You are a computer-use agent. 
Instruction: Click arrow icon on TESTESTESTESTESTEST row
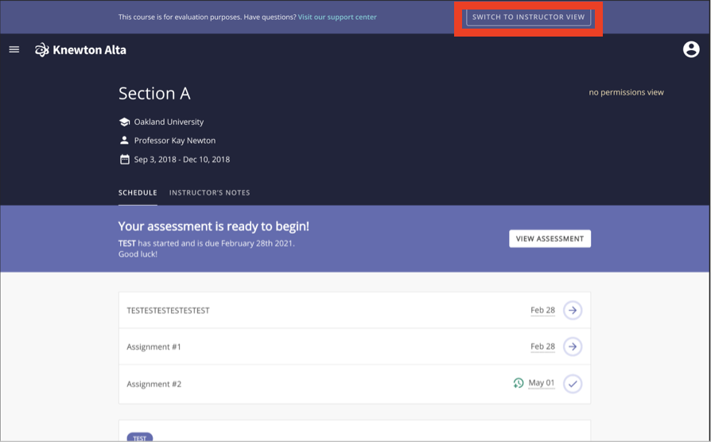click(x=572, y=310)
